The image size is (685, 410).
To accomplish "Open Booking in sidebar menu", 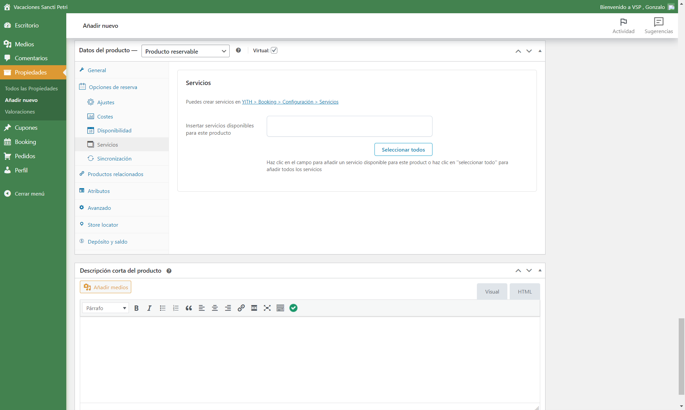I will pyautogui.click(x=33, y=142).
